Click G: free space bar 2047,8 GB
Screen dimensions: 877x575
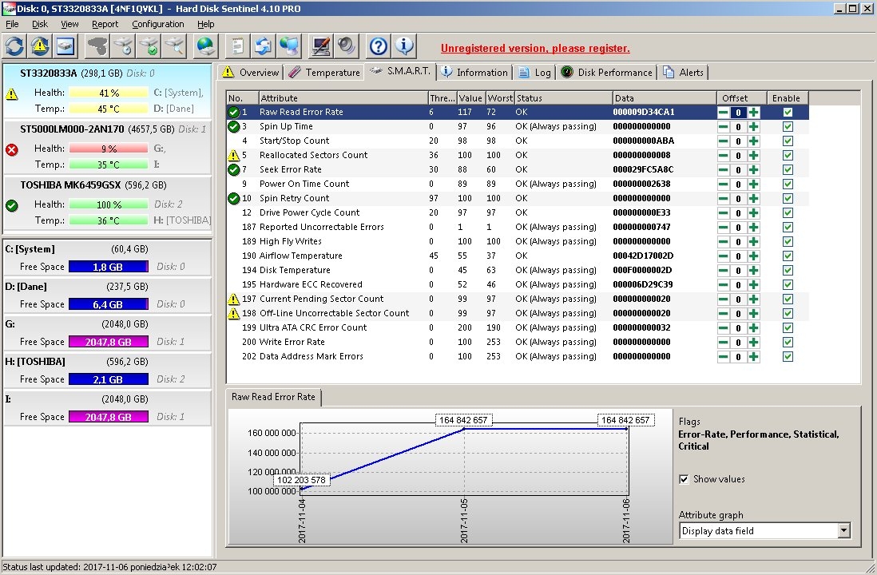pyautogui.click(x=109, y=342)
